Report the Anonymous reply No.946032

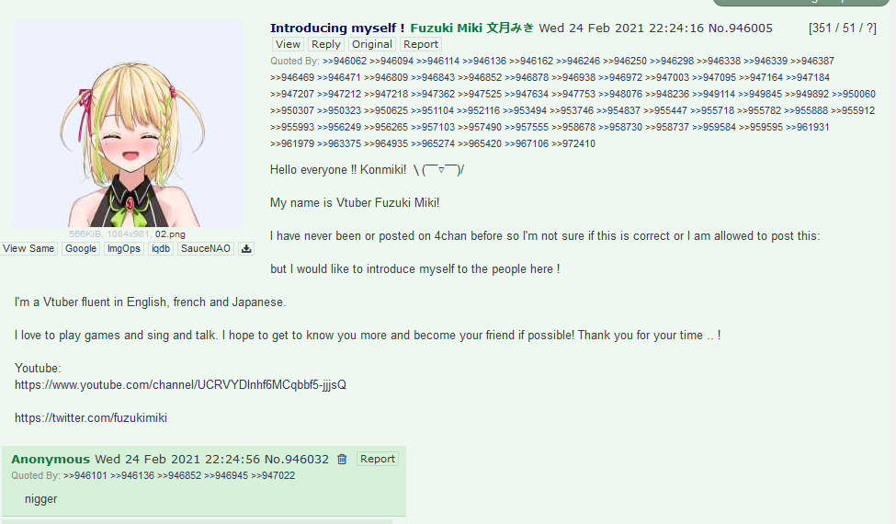pos(377,459)
